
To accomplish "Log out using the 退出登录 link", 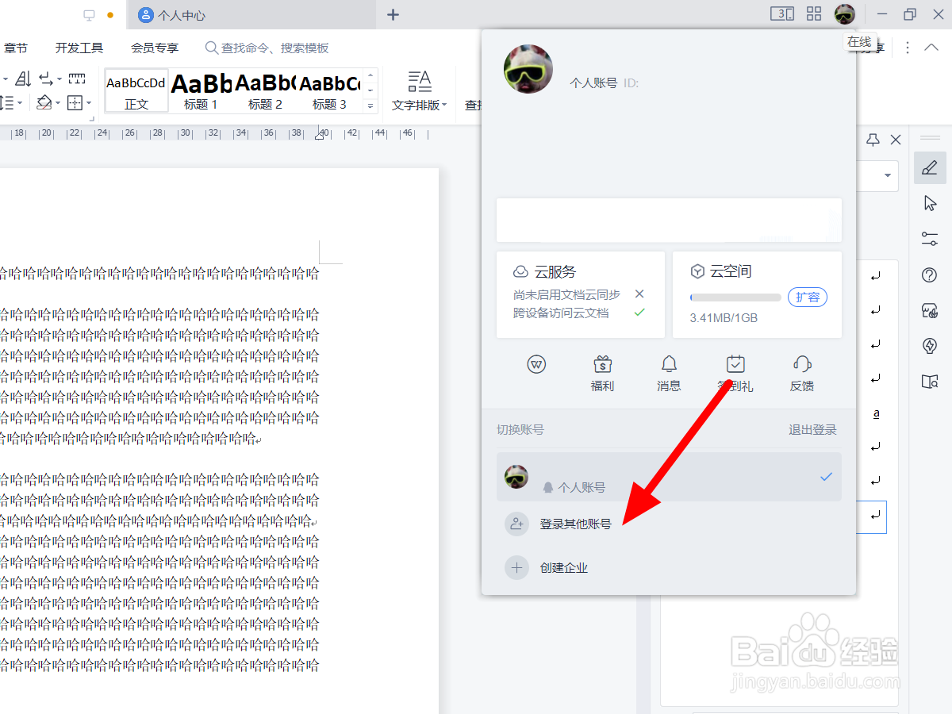I will pos(812,429).
